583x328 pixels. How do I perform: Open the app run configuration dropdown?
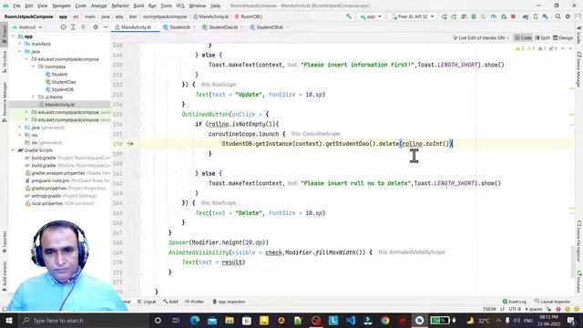coord(371,16)
